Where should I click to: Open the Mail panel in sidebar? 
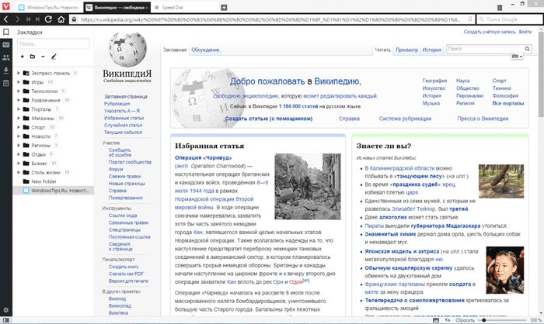[6, 45]
